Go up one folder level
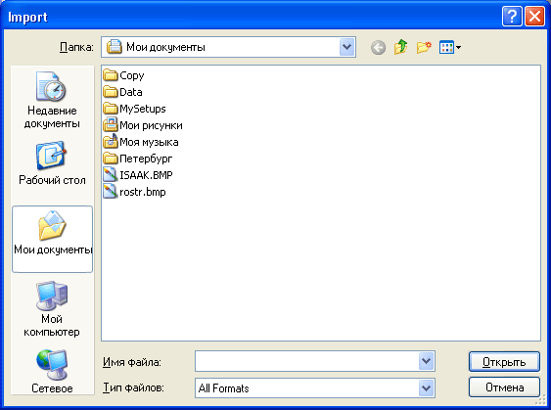 pos(401,47)
